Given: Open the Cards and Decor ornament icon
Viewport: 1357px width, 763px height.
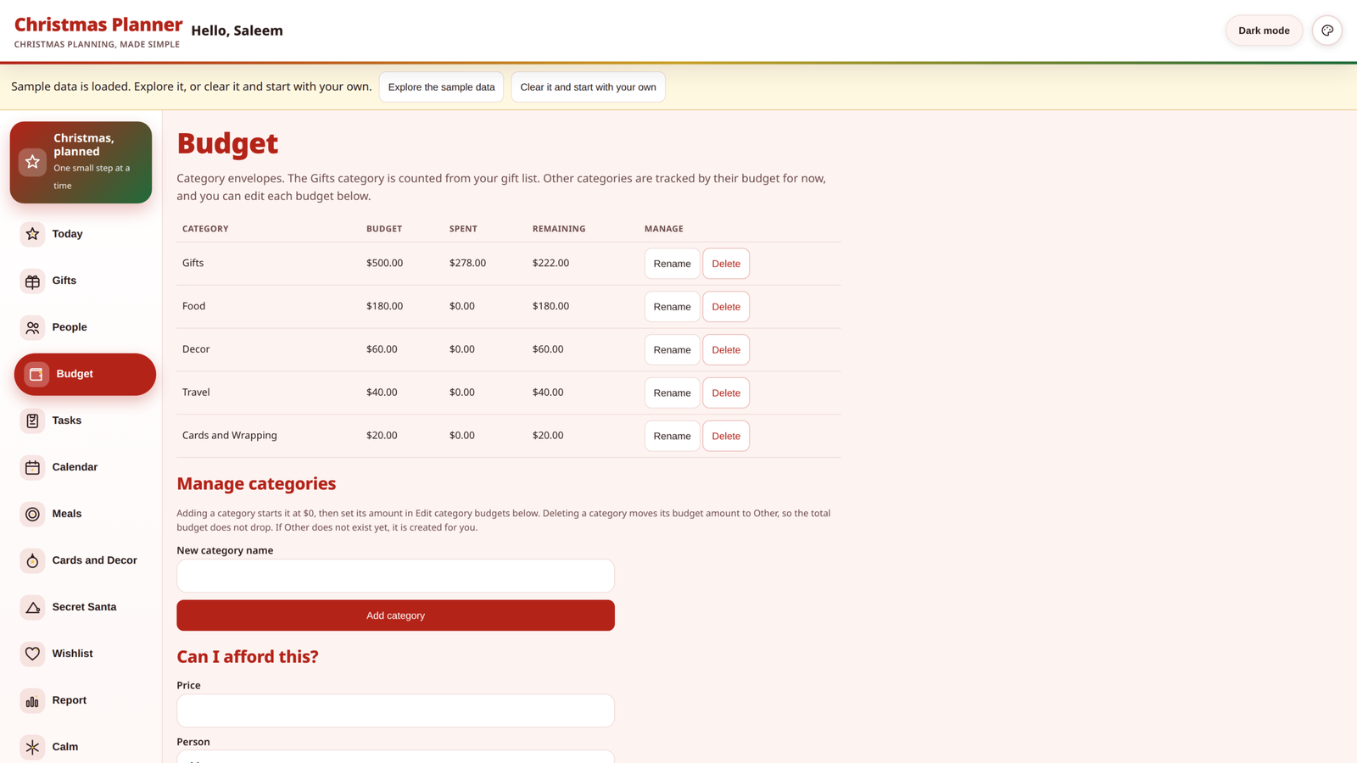Looking at the screenshot, I should click(32, 560).
